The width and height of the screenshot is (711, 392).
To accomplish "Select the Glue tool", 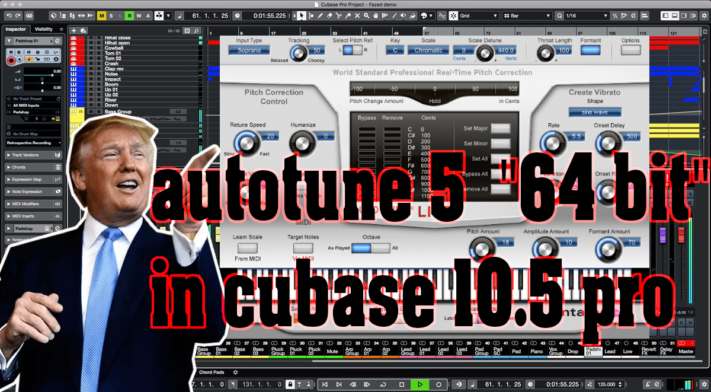I will [349, 15].
